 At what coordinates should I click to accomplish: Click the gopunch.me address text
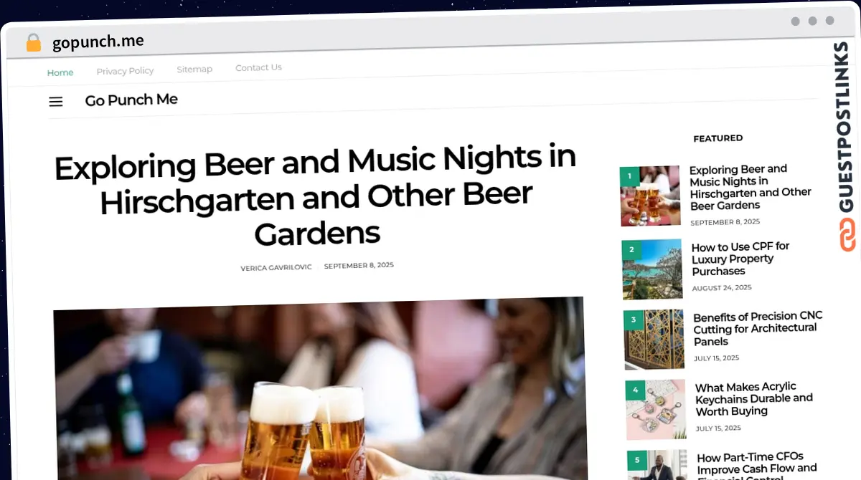98,42
